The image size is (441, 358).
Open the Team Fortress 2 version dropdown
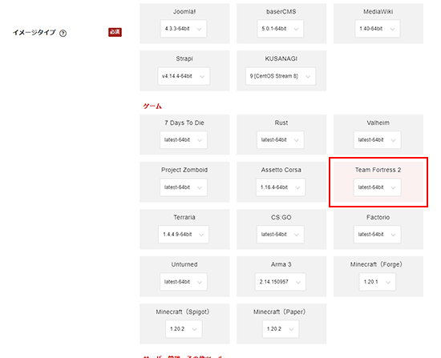pos(377,187)
